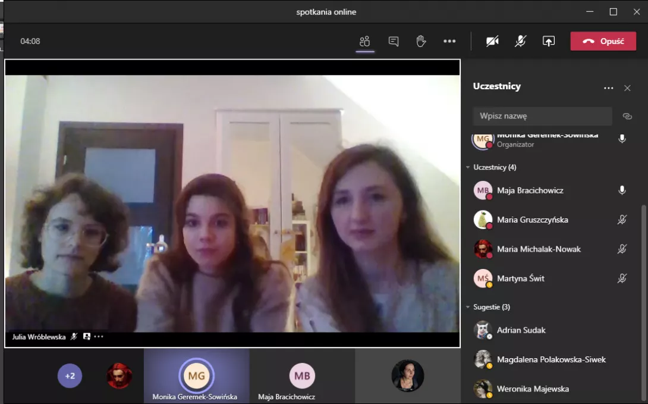Viewport: 648px width, 404px height.
Task: Select Maria Gruszczyńska in participant list
Action: (532, 220)
